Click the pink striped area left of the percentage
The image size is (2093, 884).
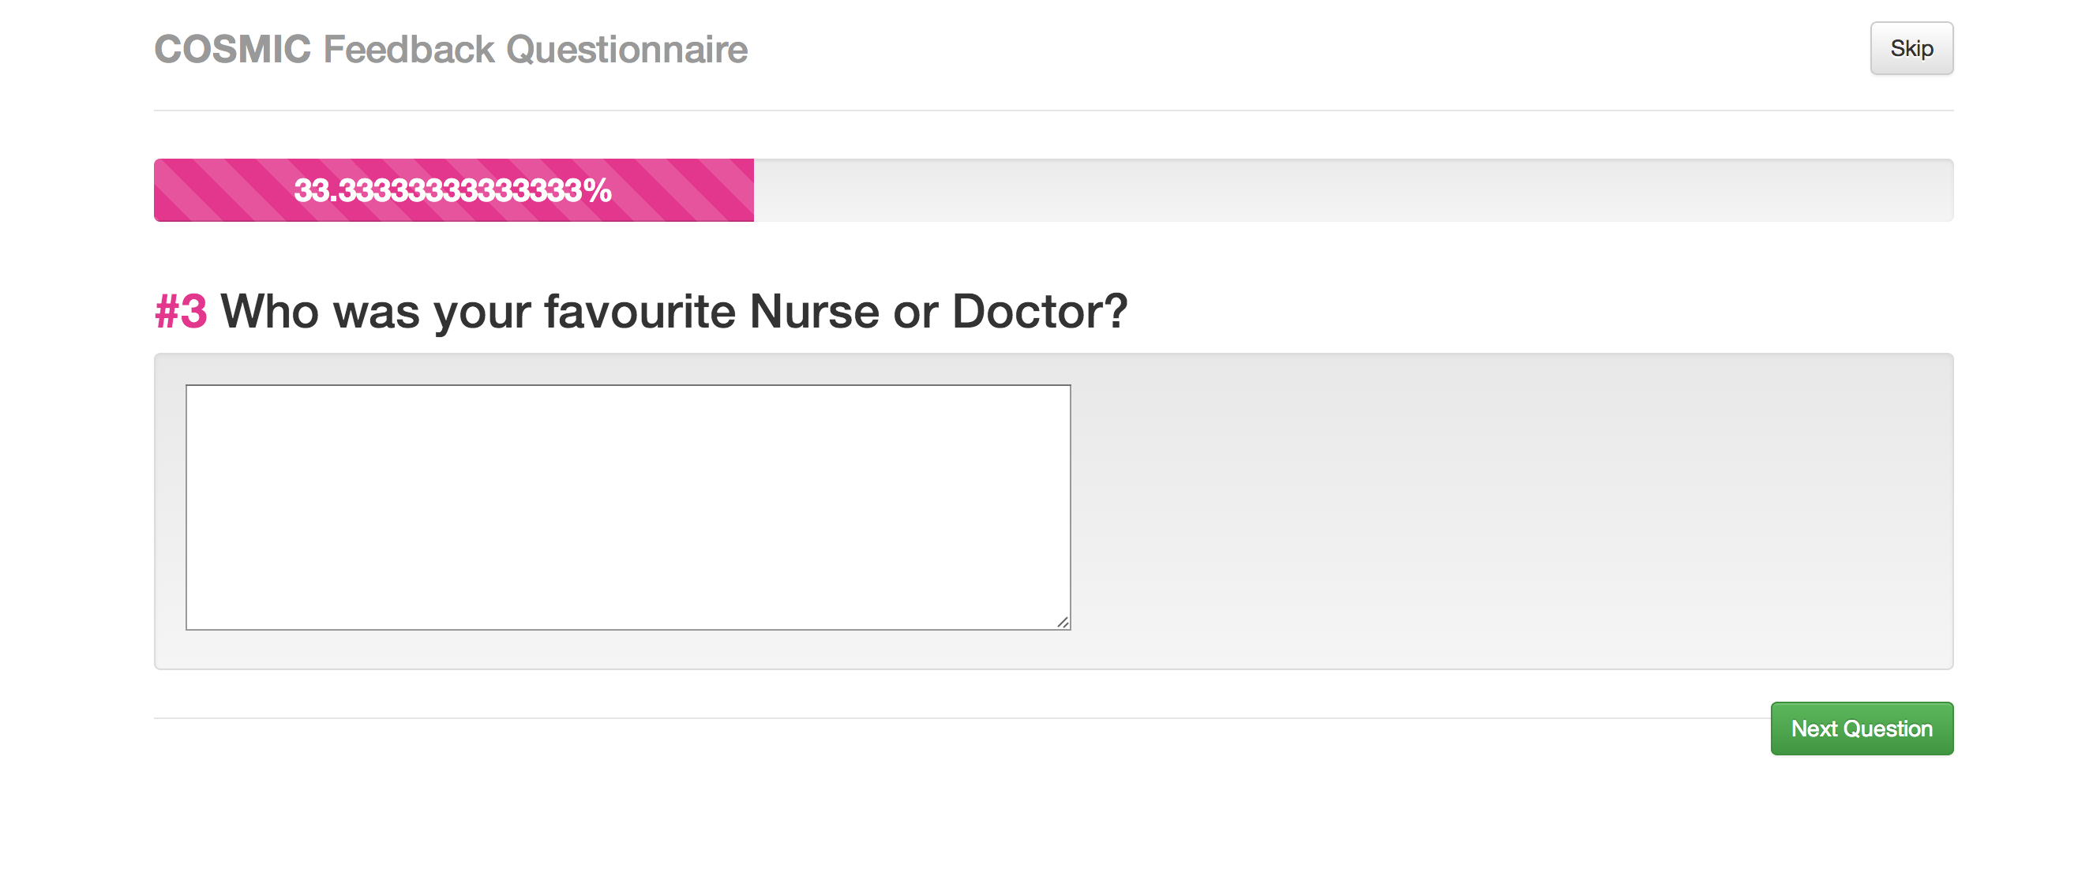point(219,190)
